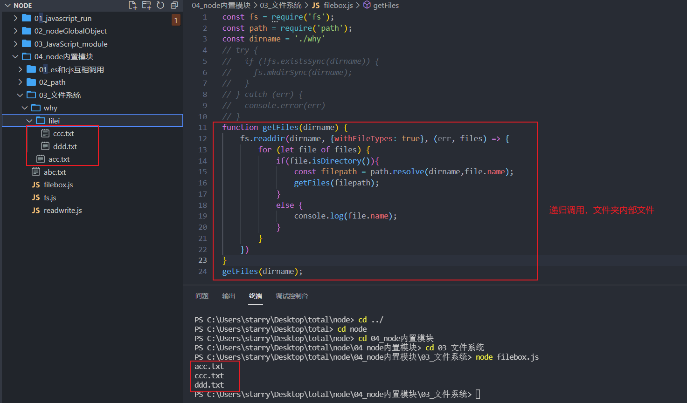Open acc.txt in the explorer tree
The width and height of the screenshot is (687, 403).
coord(59,159)
